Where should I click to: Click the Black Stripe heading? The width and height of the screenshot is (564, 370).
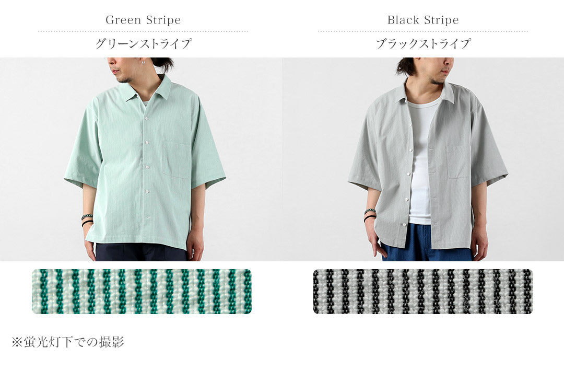click(423, 20)
